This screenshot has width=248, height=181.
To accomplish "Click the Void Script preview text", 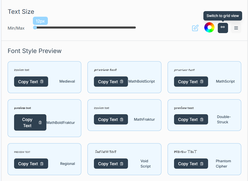I will tap(106, 152).
